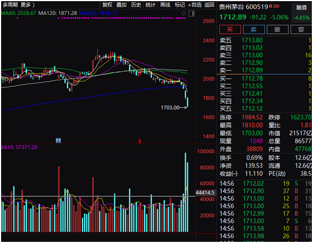Click the 1703.00 low price marker
Screen dimensions: 313x243
click(x=170, y=108)
